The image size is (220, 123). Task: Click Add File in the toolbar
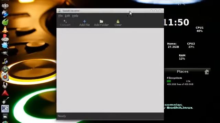click(x=85, y=23)
